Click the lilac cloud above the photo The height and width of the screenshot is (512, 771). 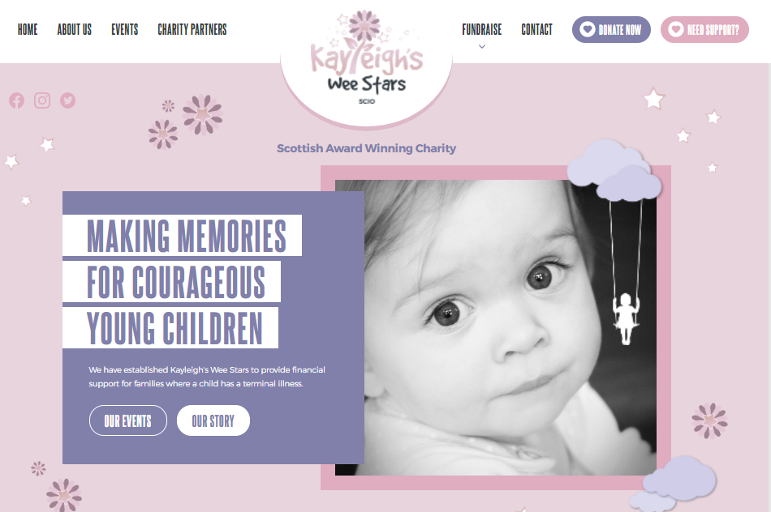(614, 170)
